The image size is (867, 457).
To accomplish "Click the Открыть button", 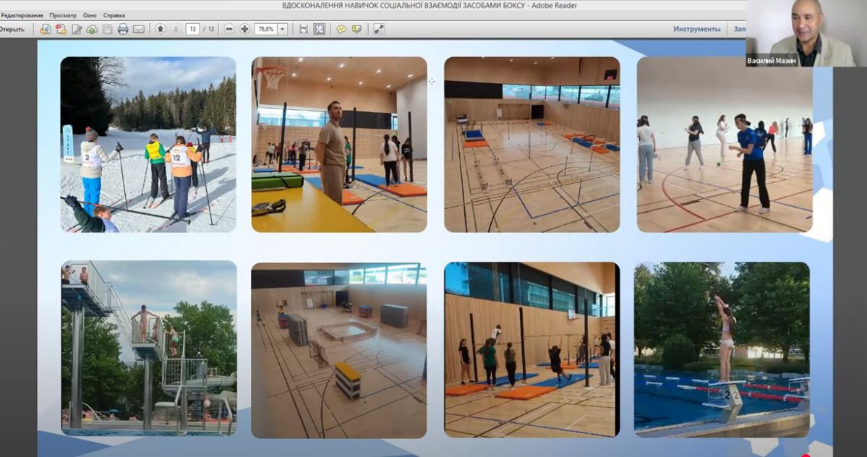I will [12, 29].
